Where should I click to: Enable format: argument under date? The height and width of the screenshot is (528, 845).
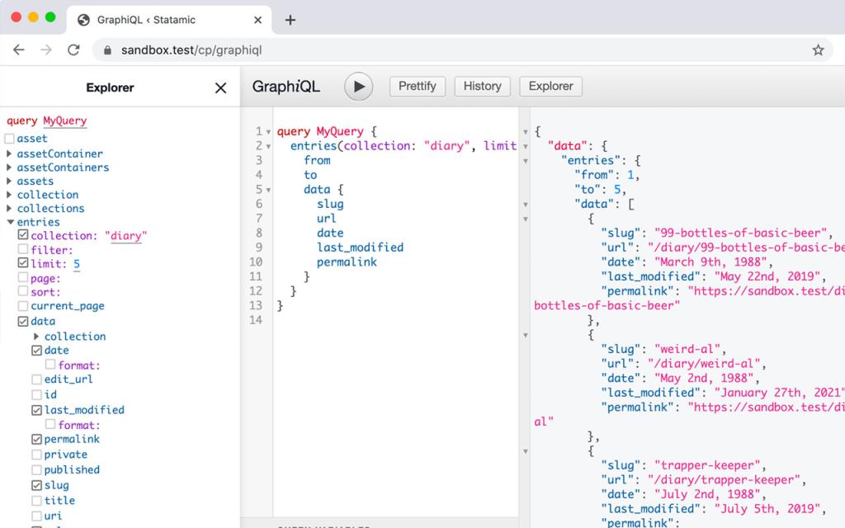point(50,364)
